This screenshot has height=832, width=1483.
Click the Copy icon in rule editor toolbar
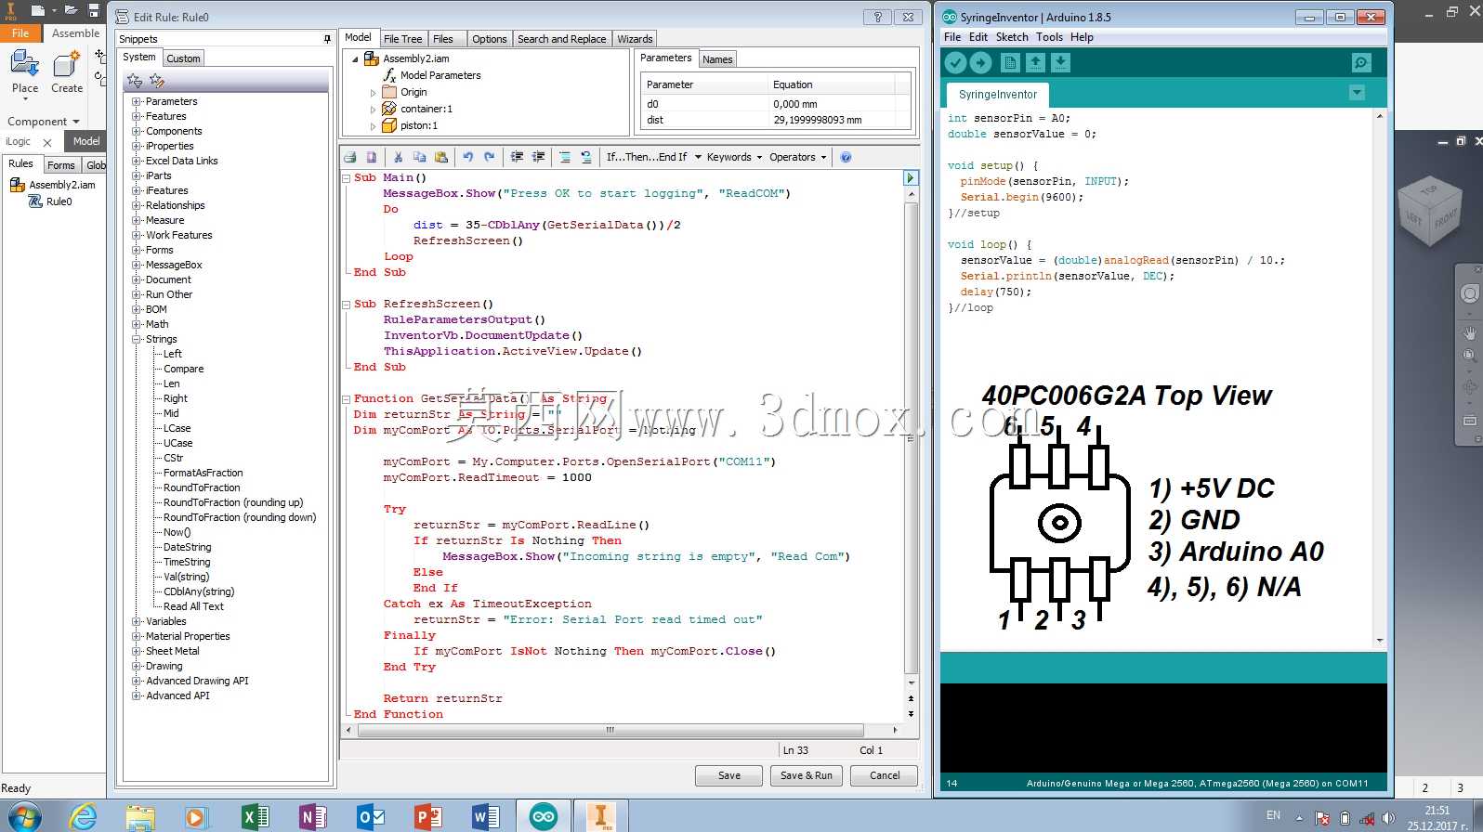coord(419,157)
